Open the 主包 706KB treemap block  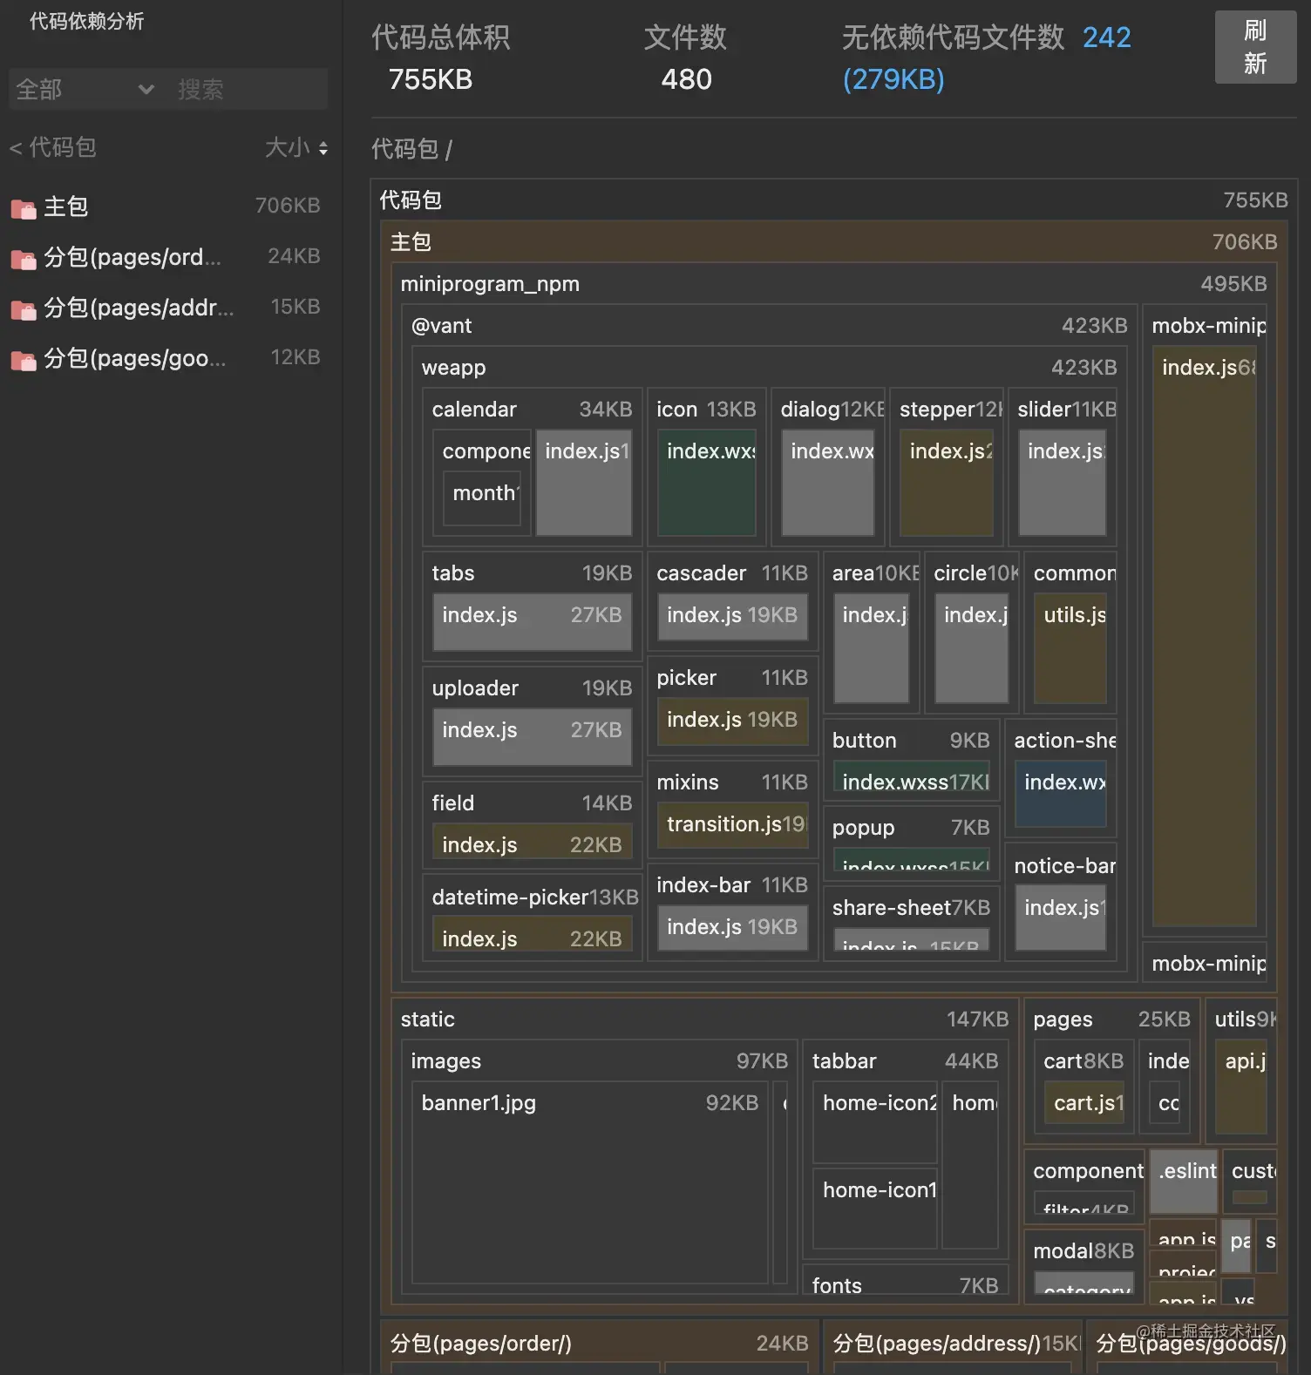click(x=833, y=242)
